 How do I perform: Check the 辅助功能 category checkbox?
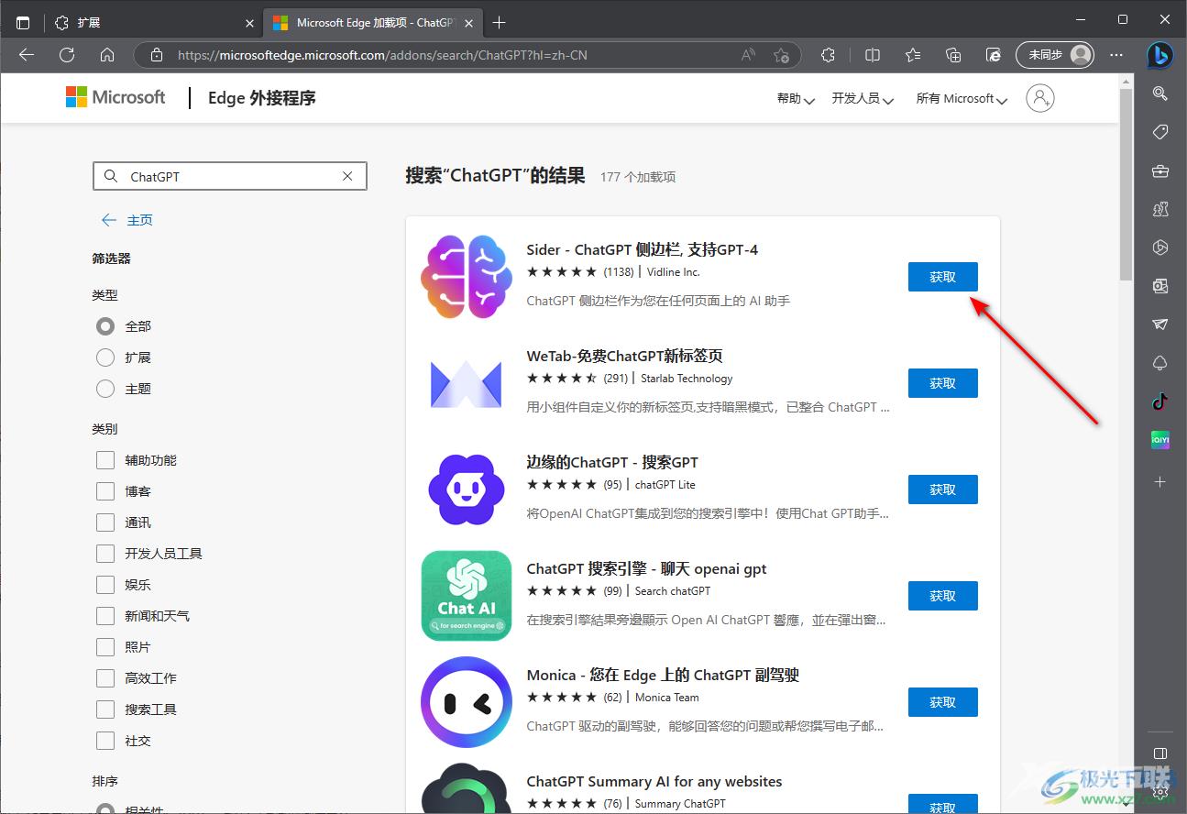[105, 460]
